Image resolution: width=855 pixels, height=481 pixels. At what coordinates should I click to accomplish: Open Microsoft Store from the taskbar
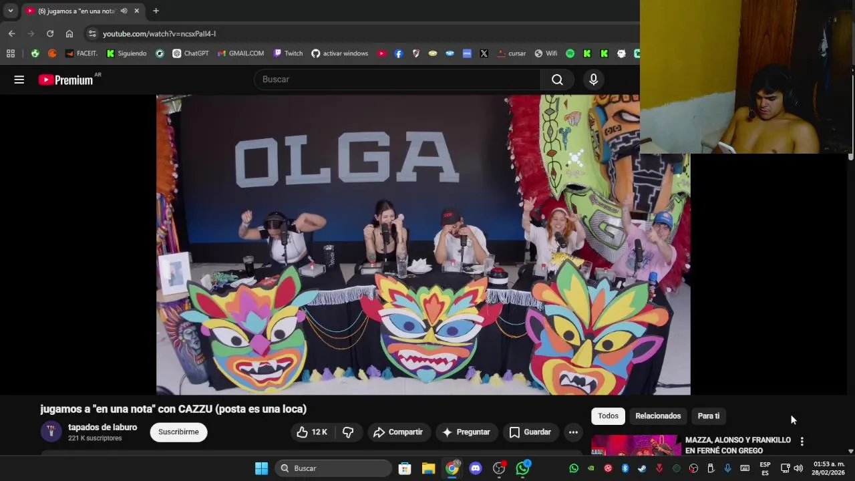coord(405,468)
